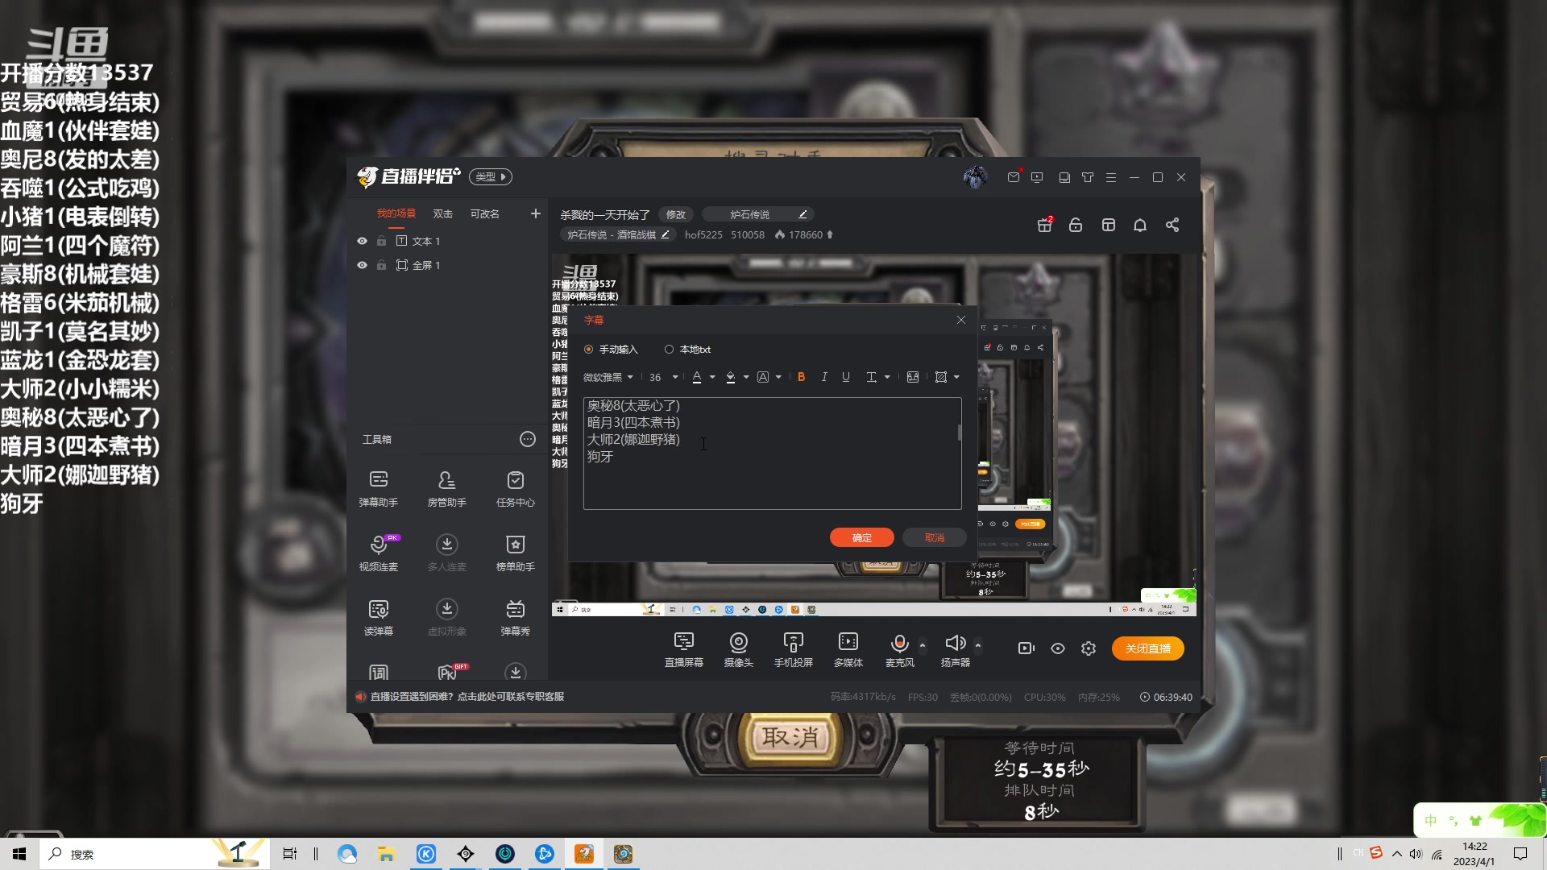Edit the 炉石传说 - 酒馆战棋 category tag

click(x=618, y=235)
